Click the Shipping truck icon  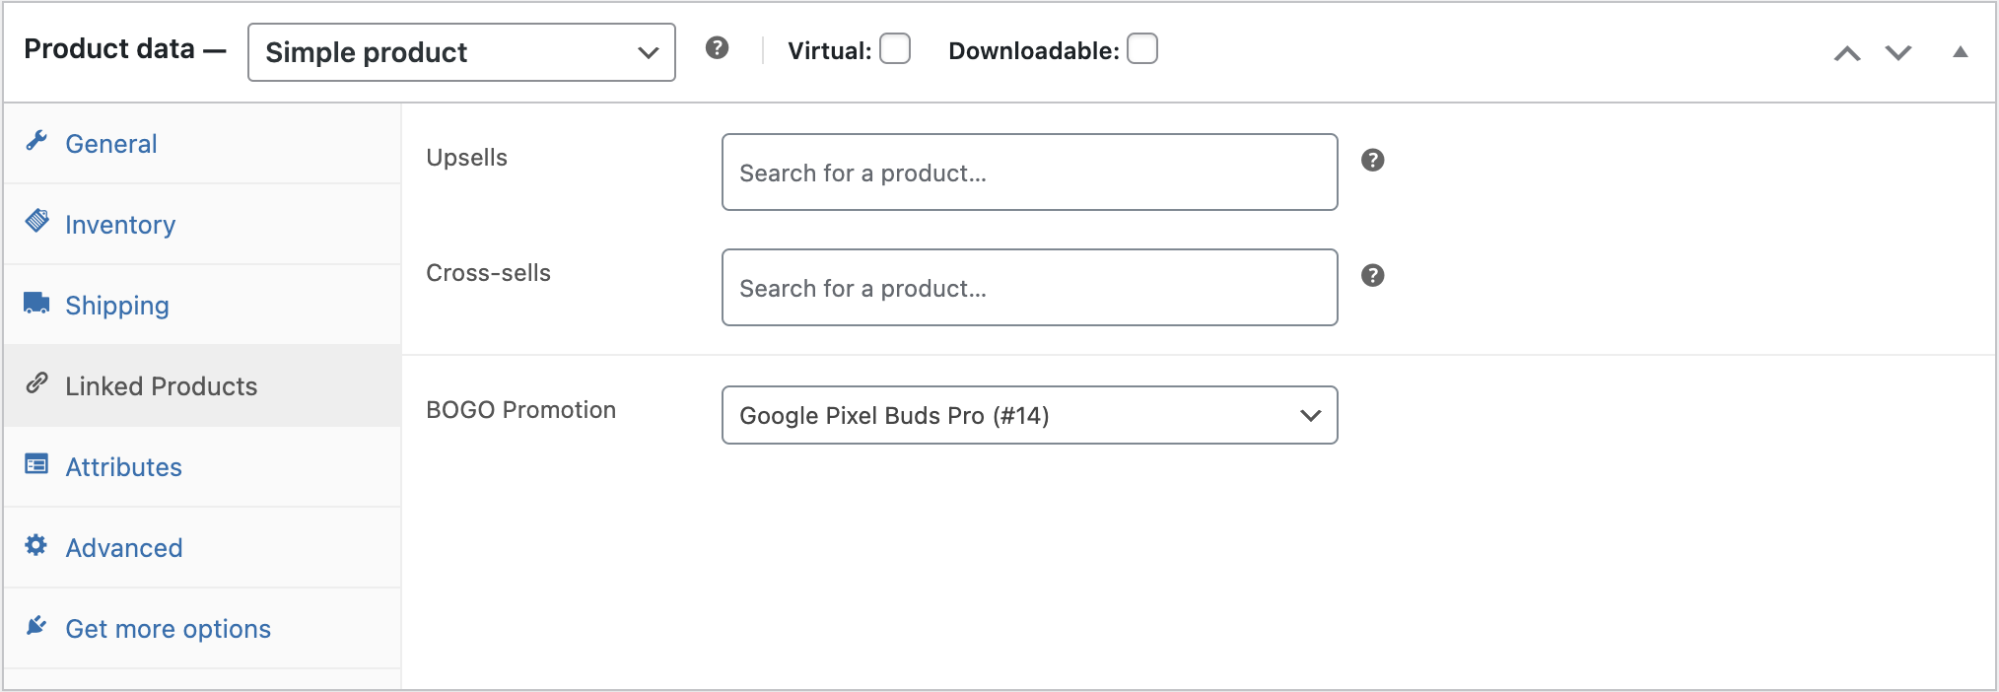pyautogui.click(x=36, y=303)
